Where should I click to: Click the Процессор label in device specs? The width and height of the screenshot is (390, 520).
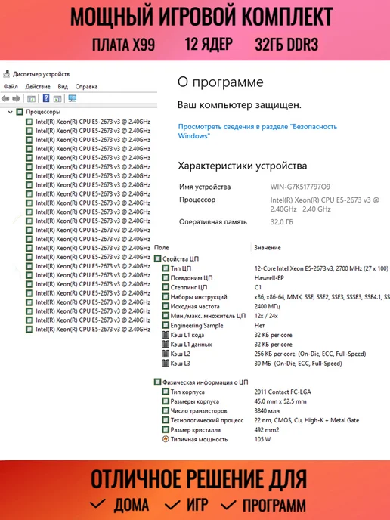point(197,200)
